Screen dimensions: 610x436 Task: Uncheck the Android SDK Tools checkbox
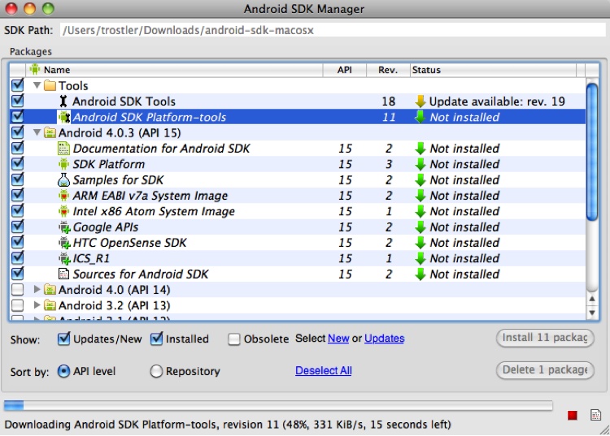pos(18,101)
